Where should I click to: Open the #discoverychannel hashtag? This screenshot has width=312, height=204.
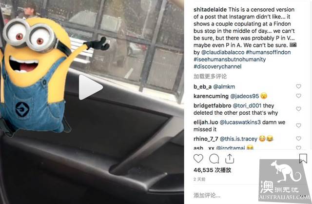coord(217,66)
